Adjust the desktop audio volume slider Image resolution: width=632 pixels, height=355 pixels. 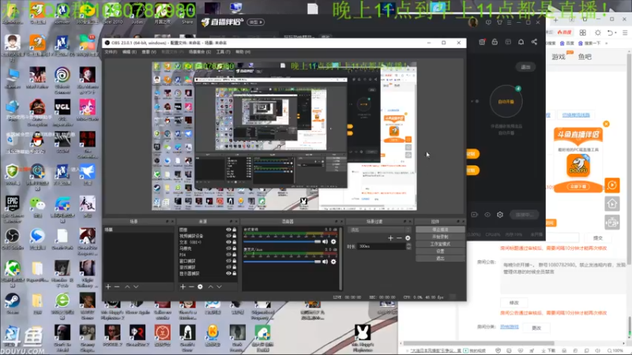[x=282, y=241]
